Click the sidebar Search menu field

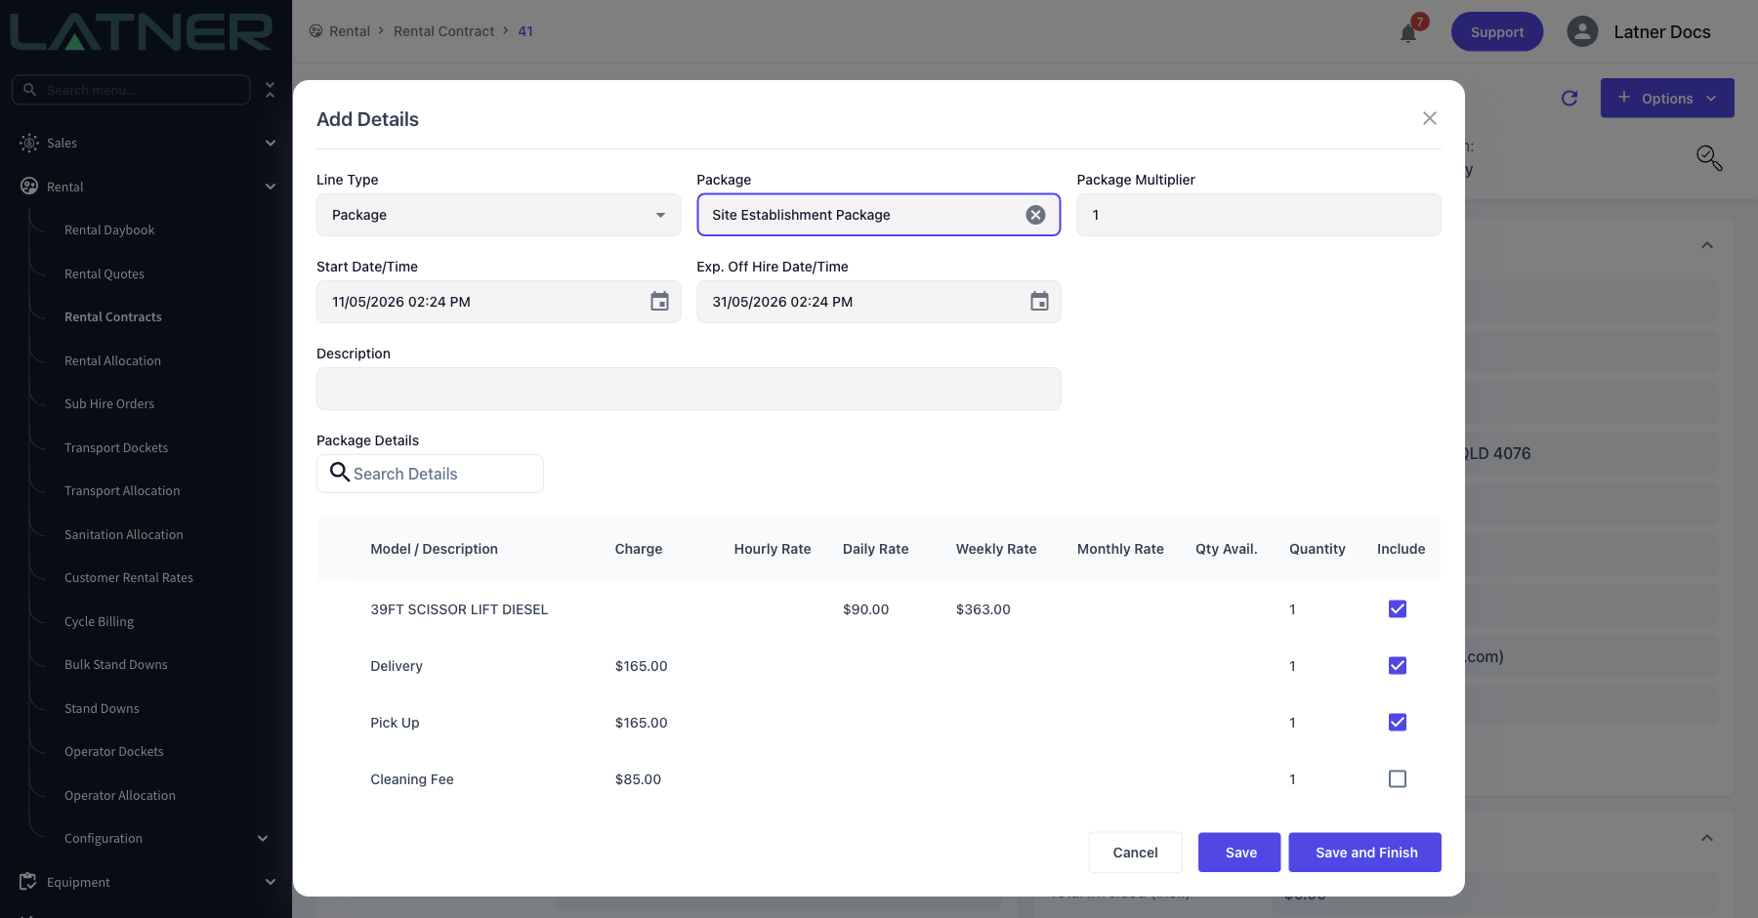[131, 90]
